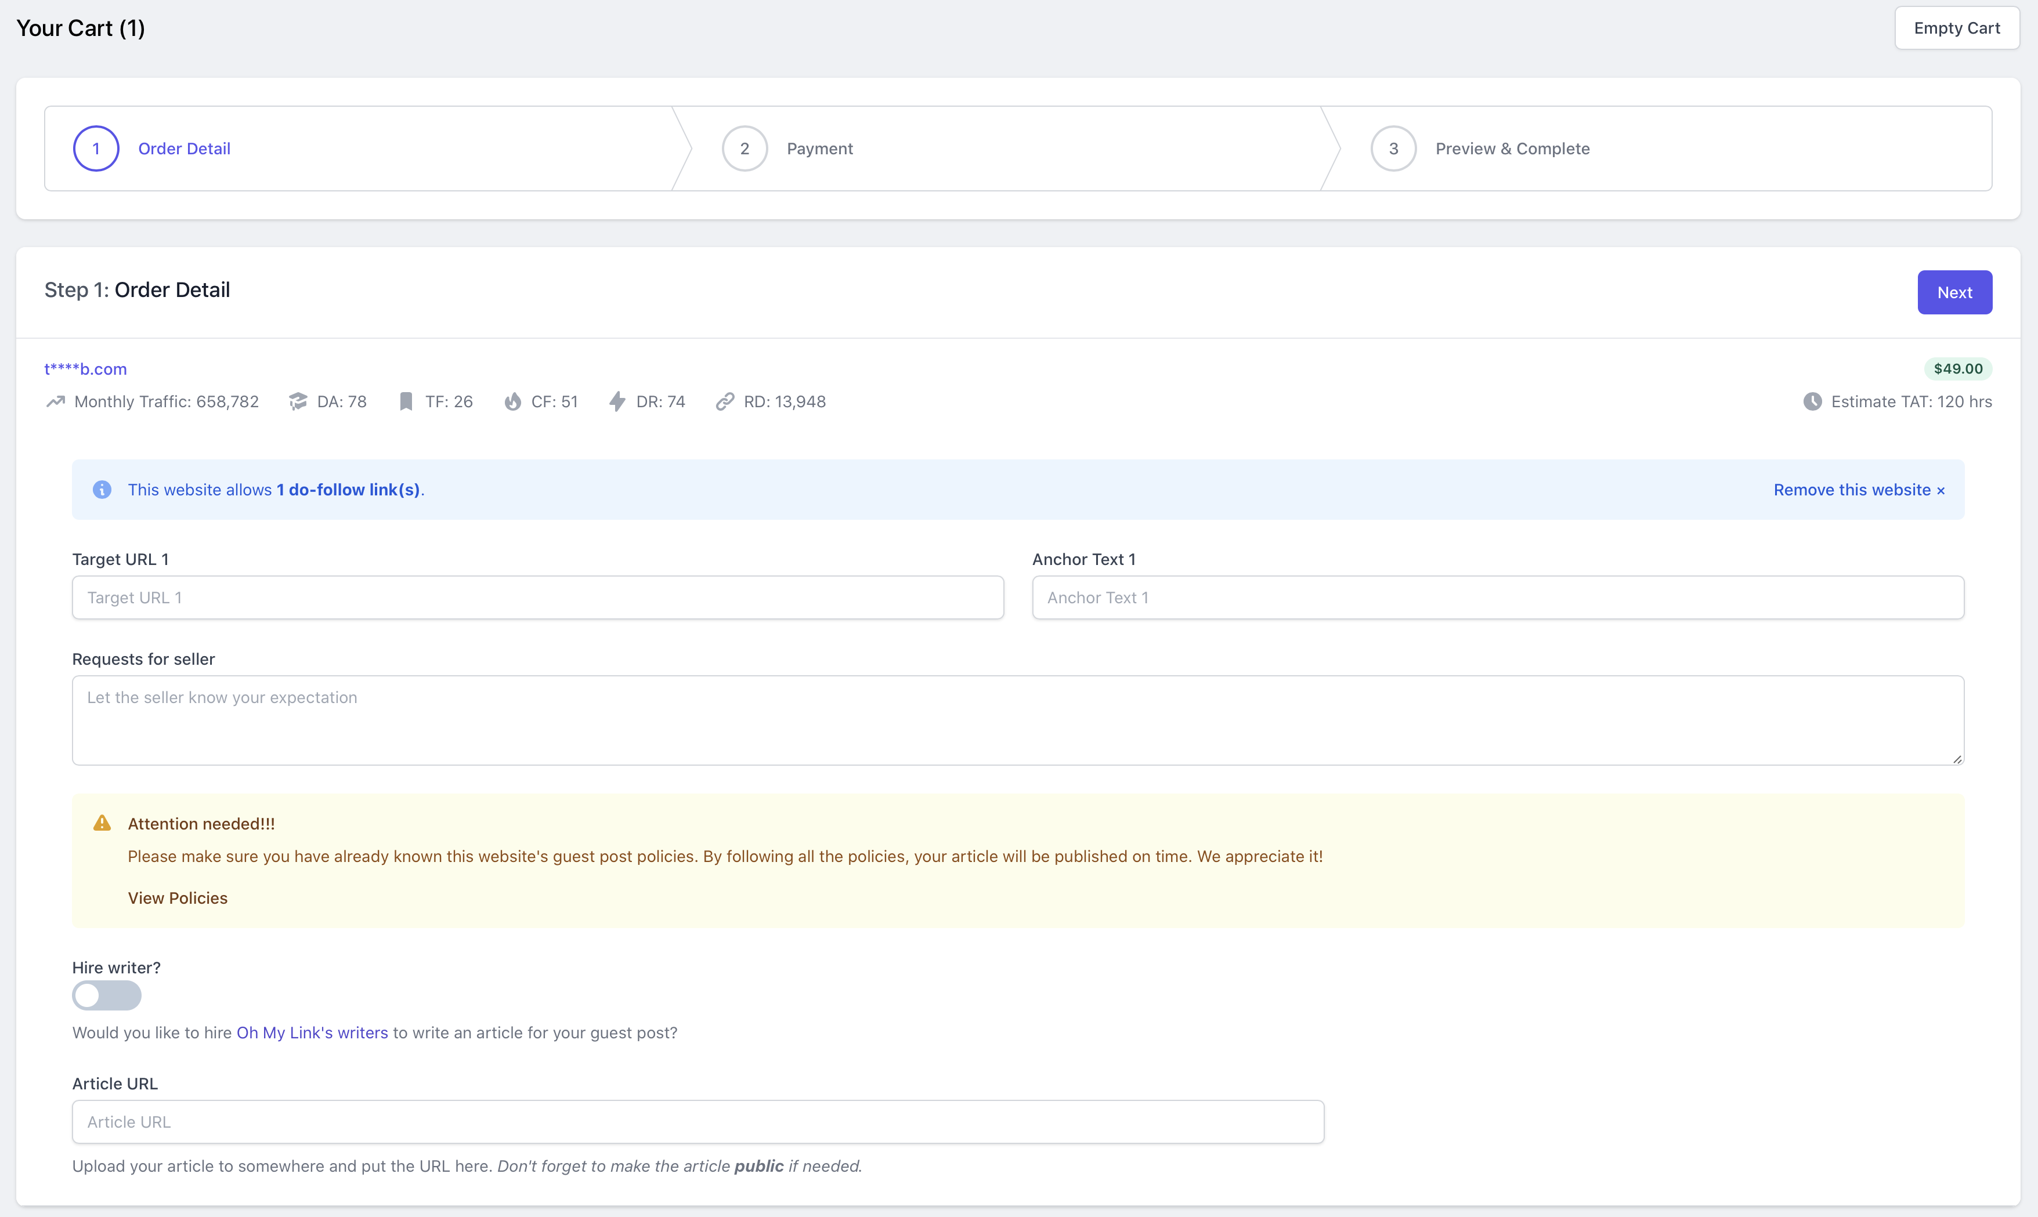Click the DA graduation cap icon

click(x=298, y=402)
